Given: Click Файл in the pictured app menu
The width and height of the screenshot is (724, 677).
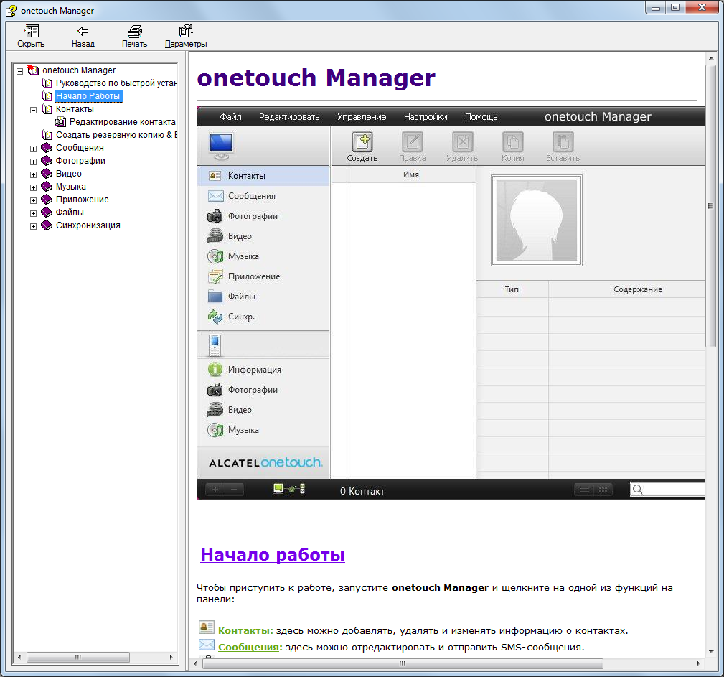Looking at the screenshot, I should tap(230, 116).
